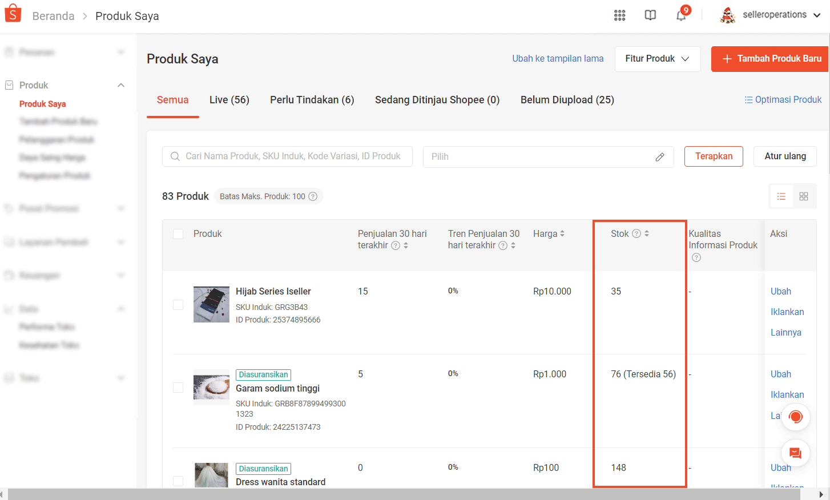Open the apps grid icon in header
Viewport: 830px width, 500px height.
tap(619, 15)
